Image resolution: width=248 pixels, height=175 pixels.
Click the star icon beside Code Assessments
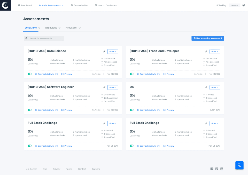pyautogui.click(x=40, y=5)
